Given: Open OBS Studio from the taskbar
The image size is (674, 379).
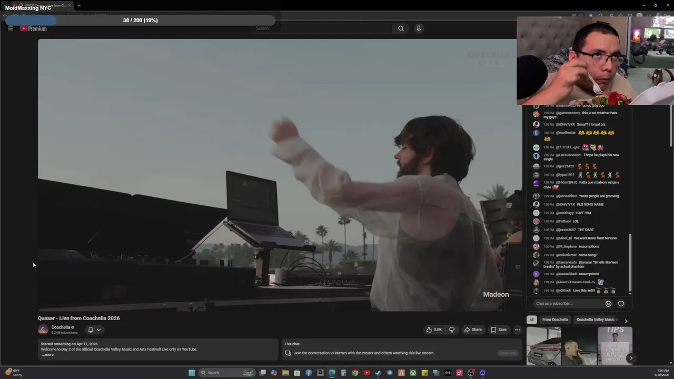Looking at the screenshot, I should pos(471,373).
